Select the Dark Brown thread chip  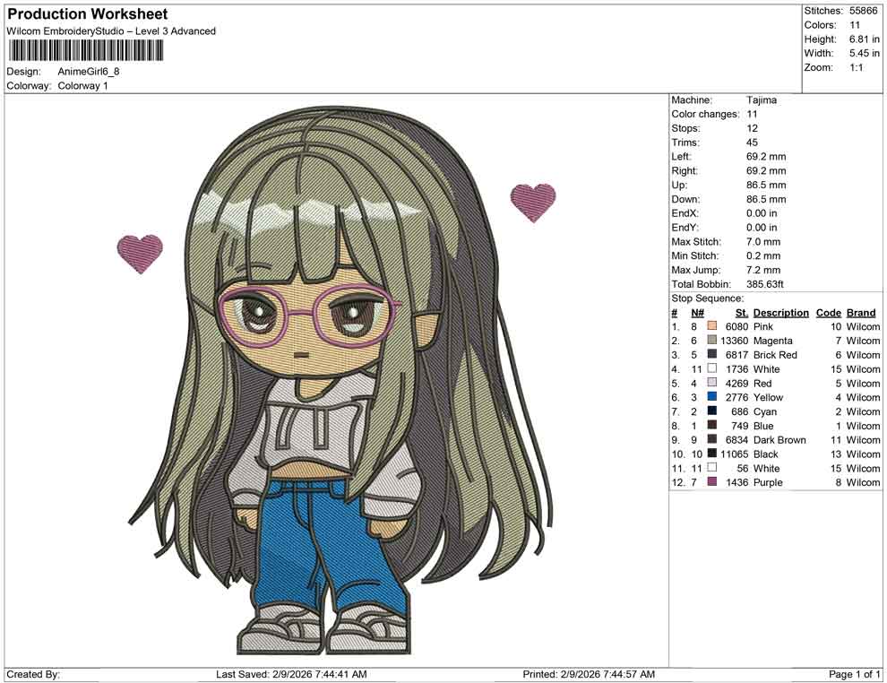712,440
